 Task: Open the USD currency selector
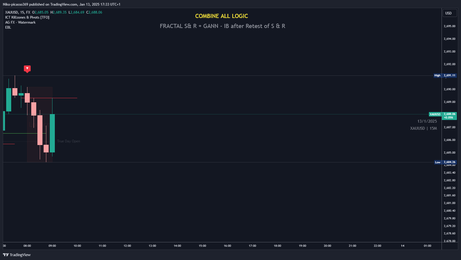[450, 13]
